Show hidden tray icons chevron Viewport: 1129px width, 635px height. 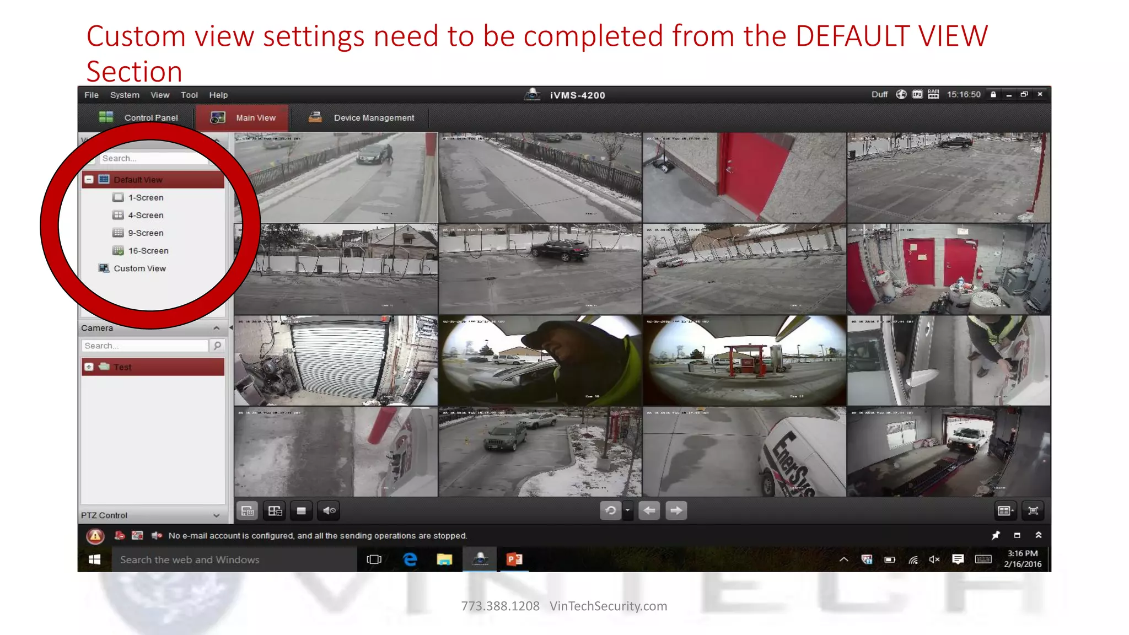click(x=843, y=559)
